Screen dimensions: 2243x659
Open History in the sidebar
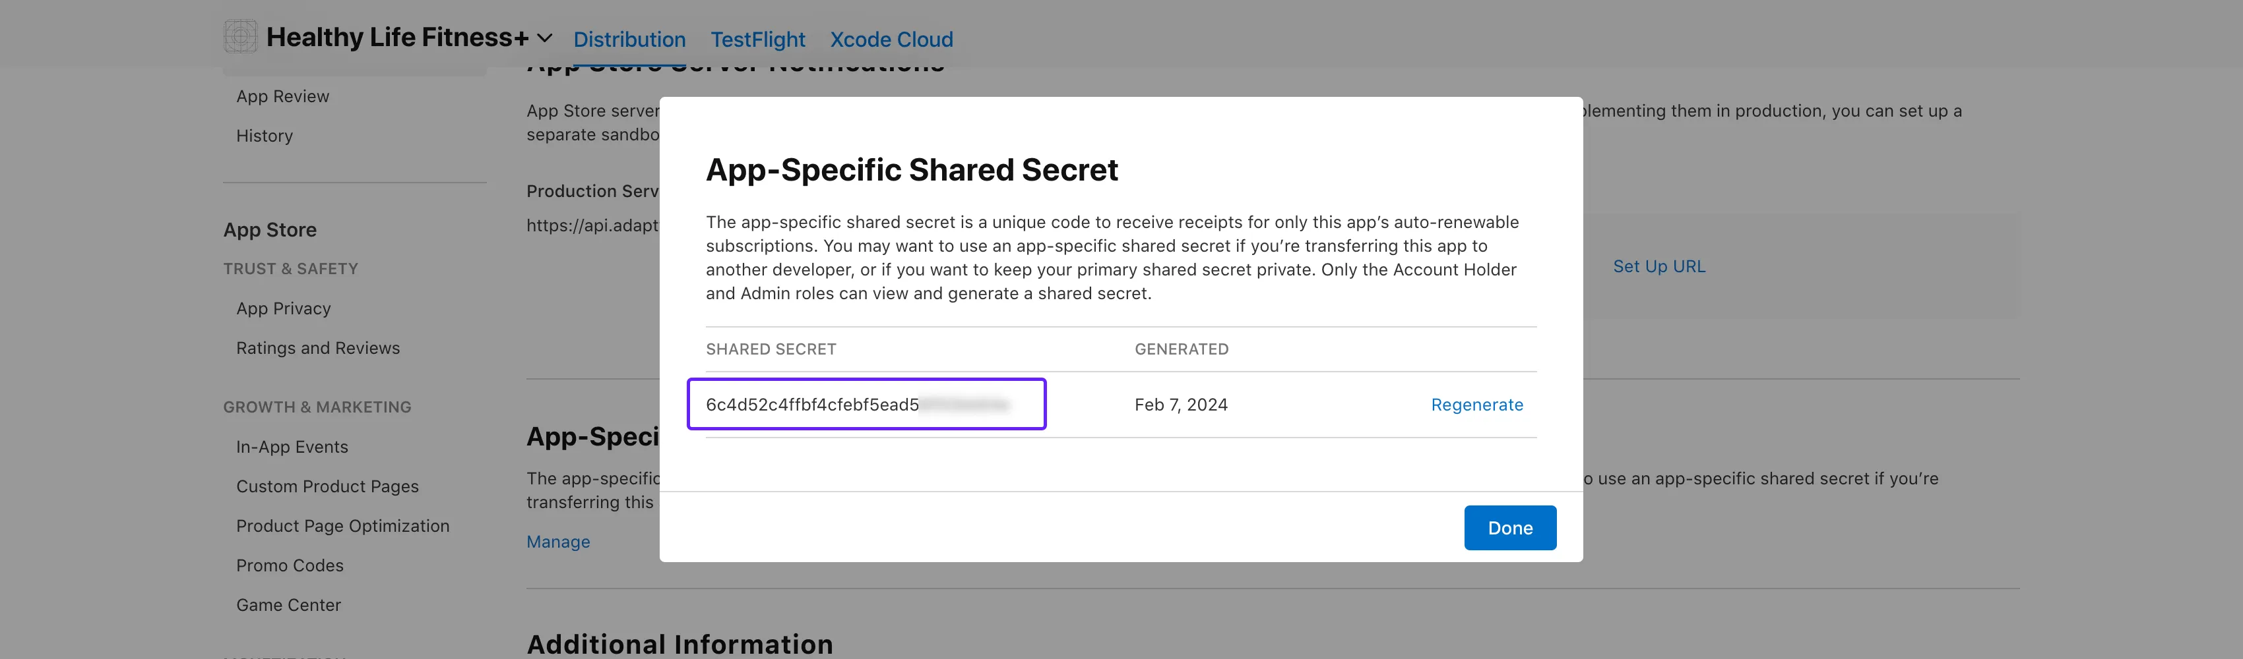(x=264, y=136)
